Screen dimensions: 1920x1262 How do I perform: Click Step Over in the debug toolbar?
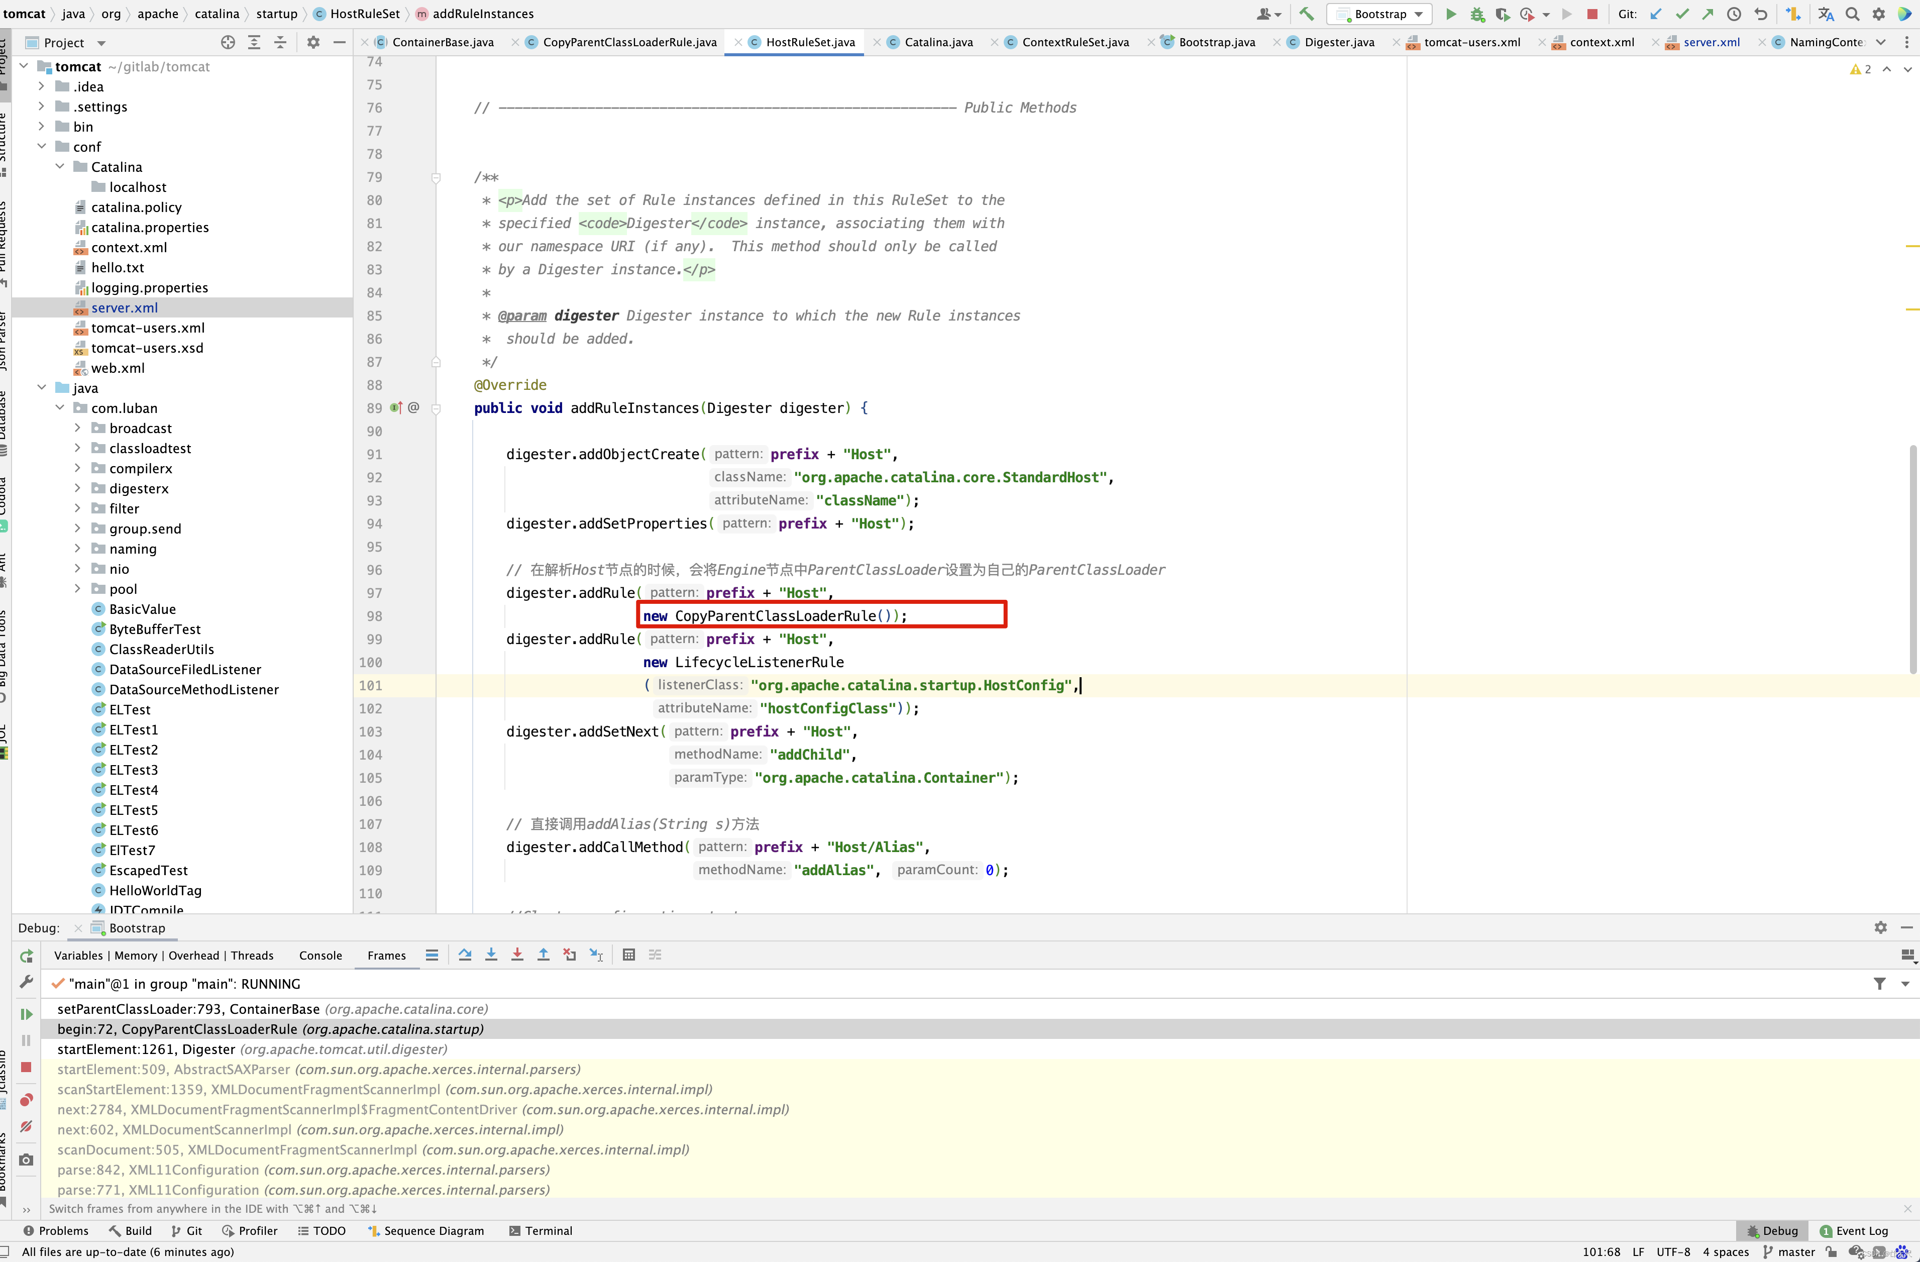coord(465,956)
